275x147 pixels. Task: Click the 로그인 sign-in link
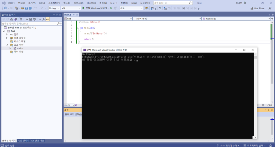click(x=239, y=3)
